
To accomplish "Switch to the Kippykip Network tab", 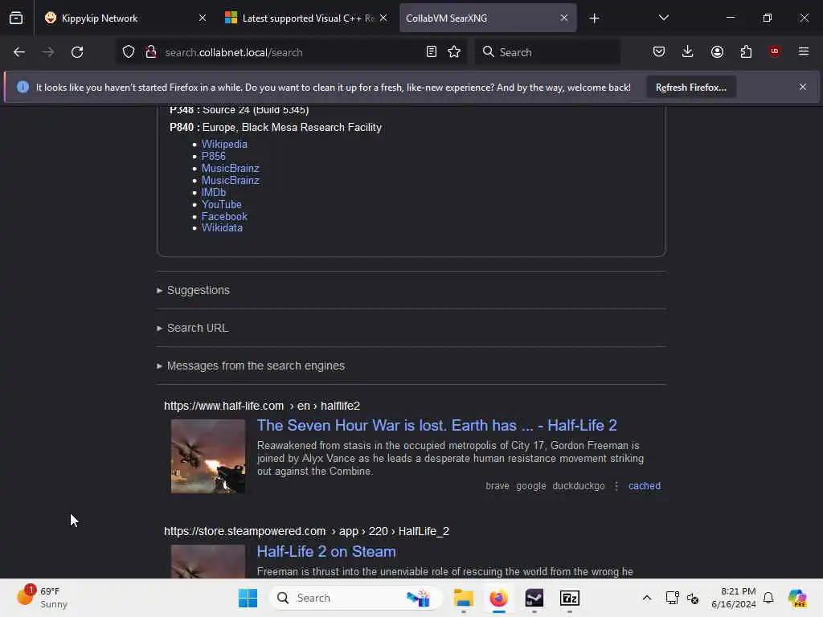I will tap(123, 18).
